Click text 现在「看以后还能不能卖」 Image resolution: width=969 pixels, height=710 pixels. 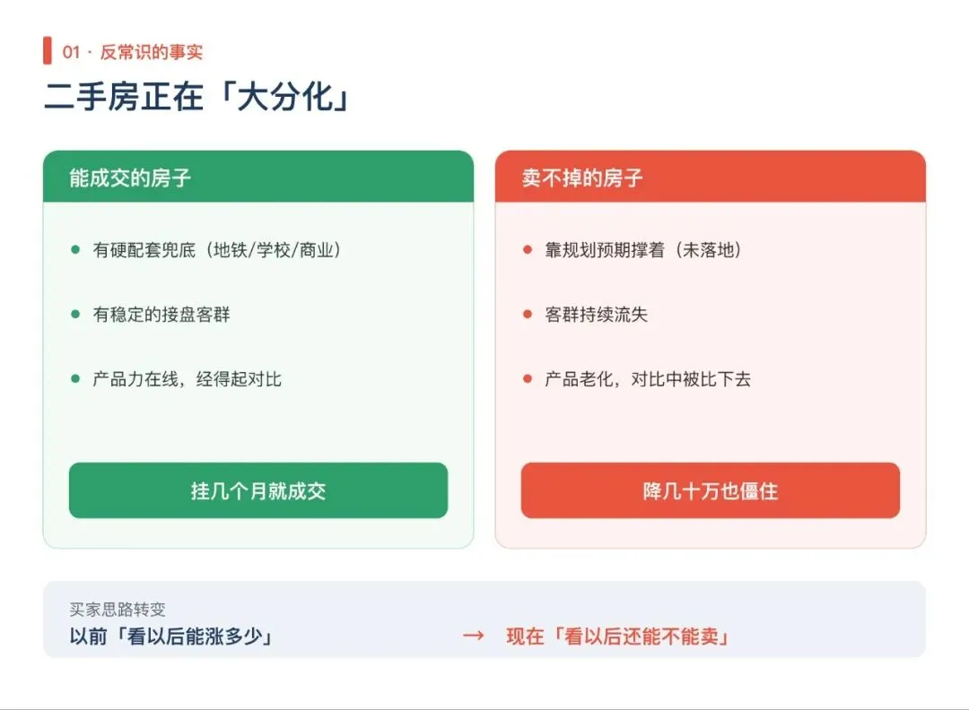point(618,636)
